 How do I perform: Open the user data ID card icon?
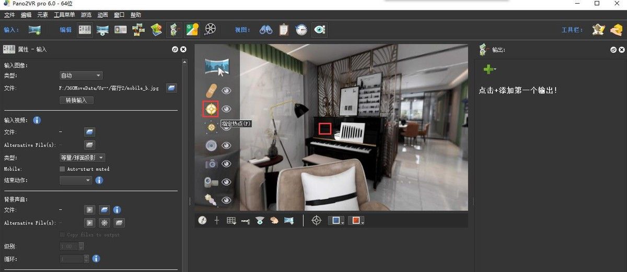pyautogui.click(x=121, y=30)
